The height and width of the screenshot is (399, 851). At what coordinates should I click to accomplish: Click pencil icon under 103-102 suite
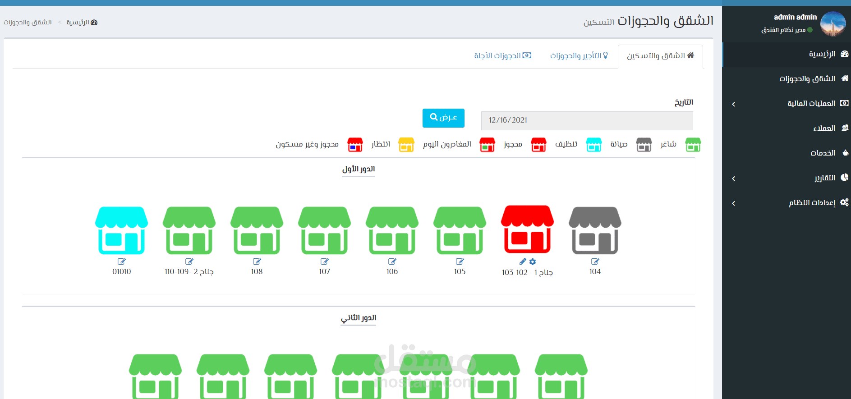coord(523,261)
